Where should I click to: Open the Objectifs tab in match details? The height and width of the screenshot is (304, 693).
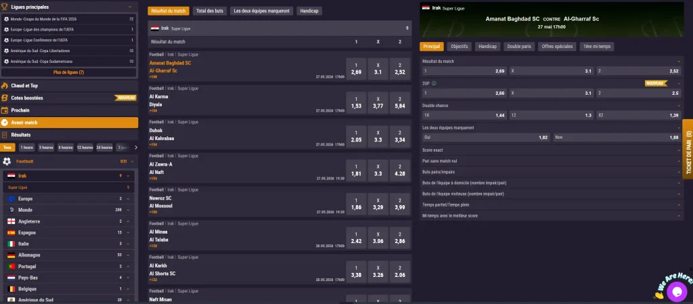pyautogui.click(x=460, y=47)
